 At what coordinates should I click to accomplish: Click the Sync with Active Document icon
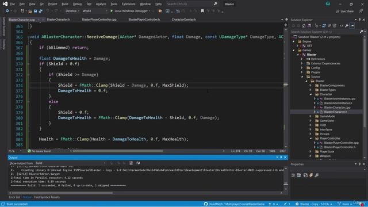pos(324,26)
